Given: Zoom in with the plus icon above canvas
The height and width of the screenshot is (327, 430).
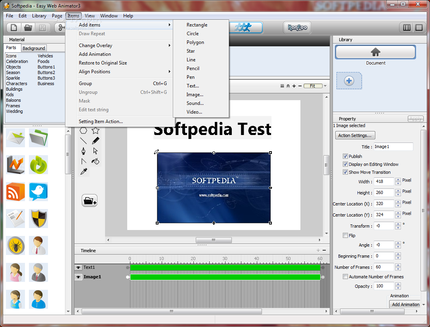Looking at the screenshot, I should (294, 86).
